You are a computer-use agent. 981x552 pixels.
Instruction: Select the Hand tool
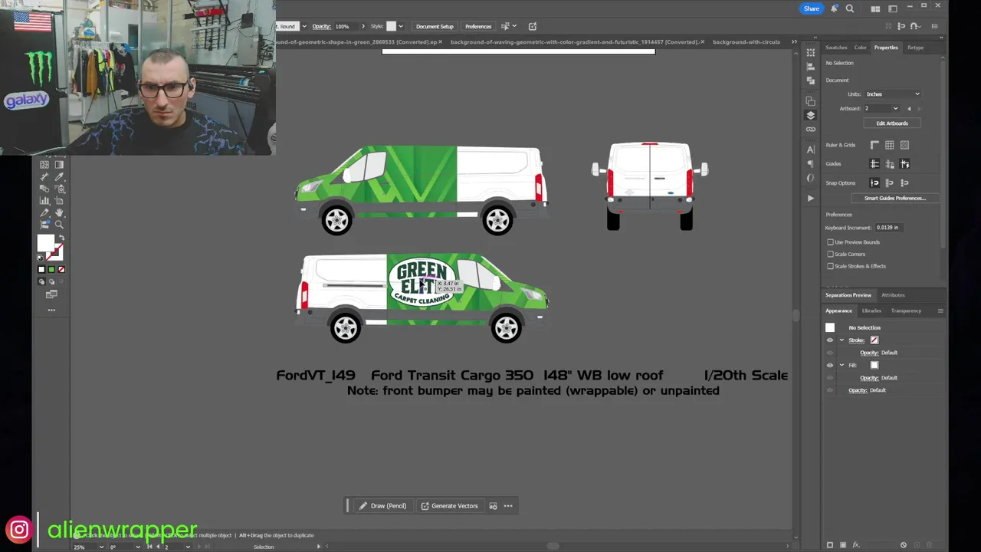(x=59, y=212)
